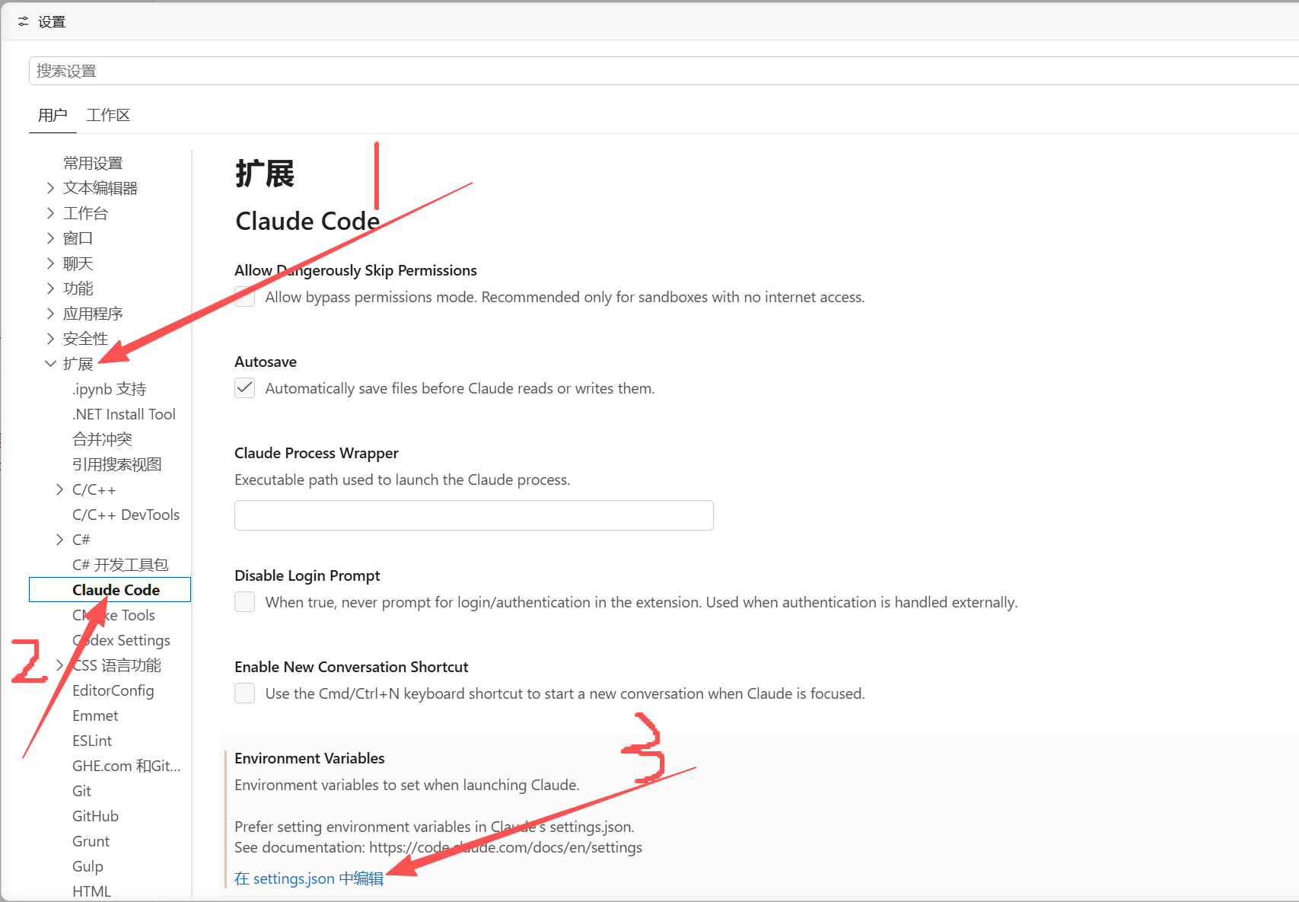Screen dimensions: 1299x902
Task: Enable New Conversation Shortcut checkbox
Action: click(x=245, y=693)
